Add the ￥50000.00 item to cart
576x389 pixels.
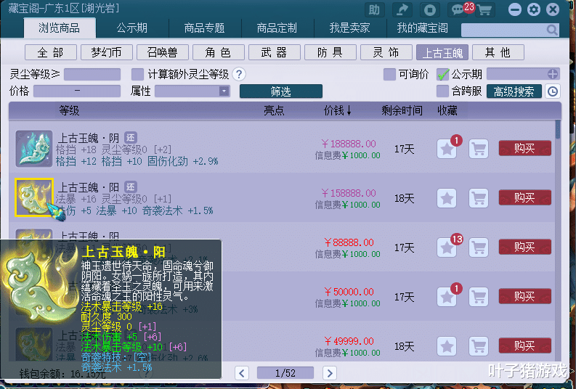click(x=479, y=297)
